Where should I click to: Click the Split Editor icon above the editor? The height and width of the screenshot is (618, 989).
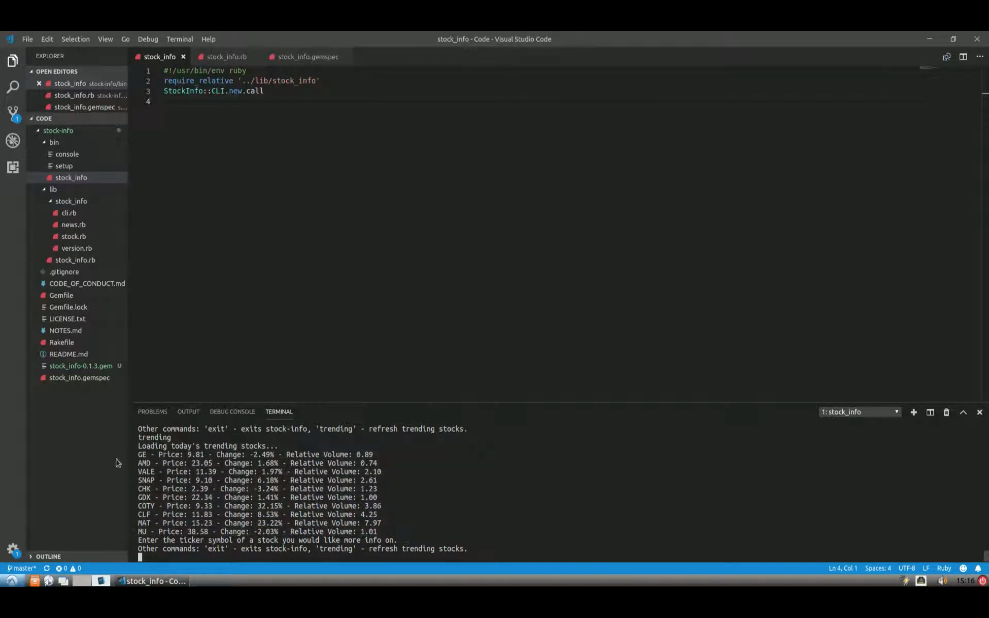(963, 56)
